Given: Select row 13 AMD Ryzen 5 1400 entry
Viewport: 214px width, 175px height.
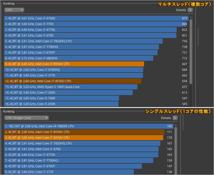Looking at the screenshot, I should coord(96,87).
